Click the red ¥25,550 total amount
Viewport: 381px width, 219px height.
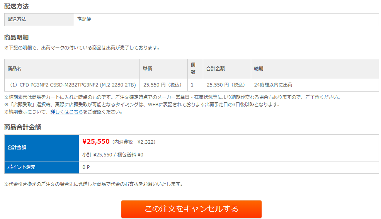click(96, 142)
